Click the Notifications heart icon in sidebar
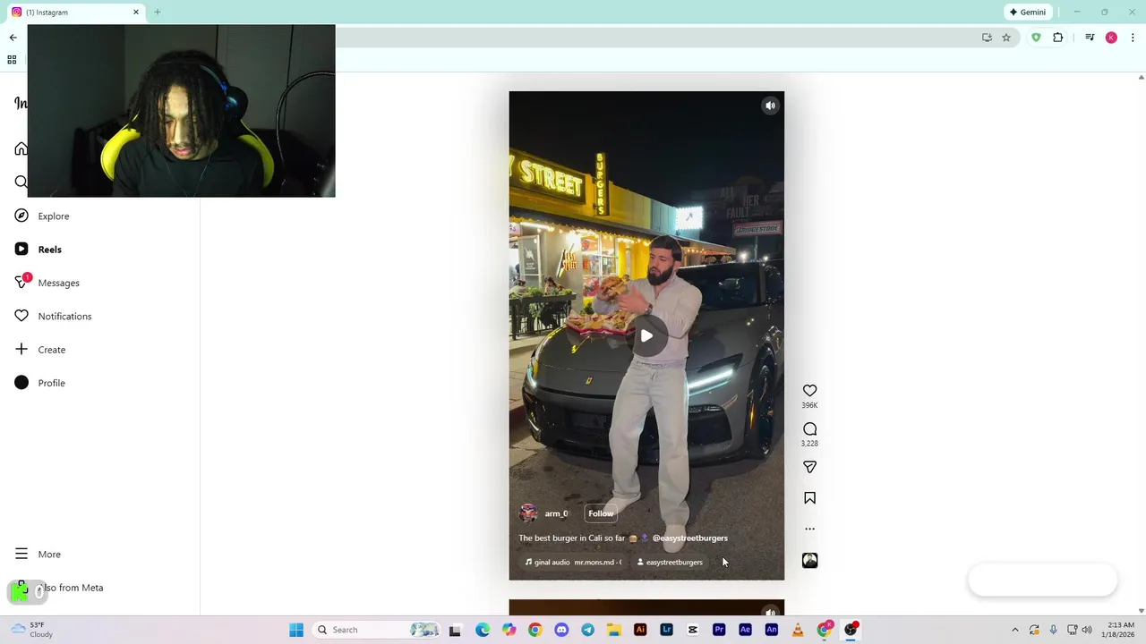 21,316
